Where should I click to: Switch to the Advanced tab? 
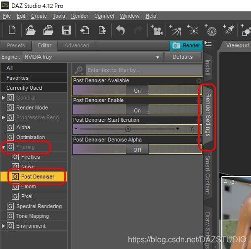(77, 45)
